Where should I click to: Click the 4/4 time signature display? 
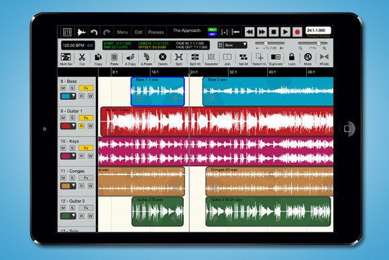pyautogui.click(x=90, y=46)
